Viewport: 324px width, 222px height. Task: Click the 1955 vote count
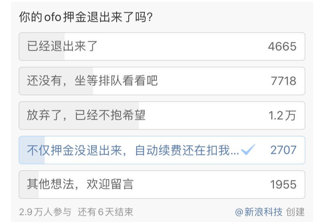click(x=283, y=184)
